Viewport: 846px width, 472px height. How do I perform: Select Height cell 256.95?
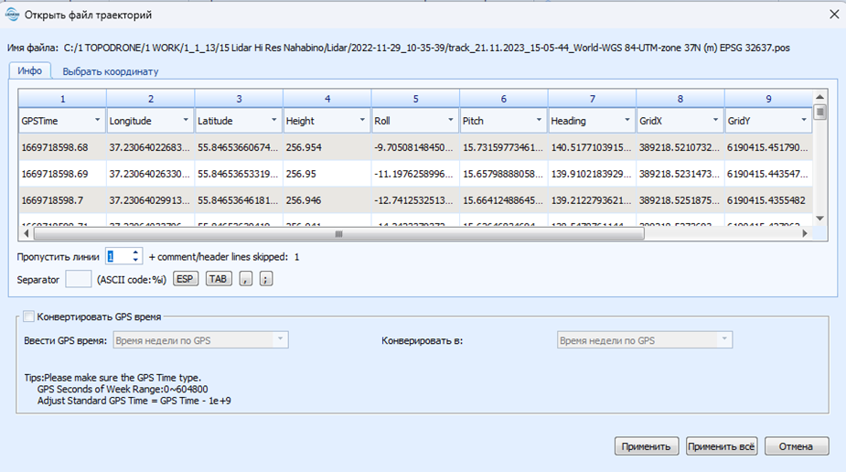pyautogui.click(x=327, y=174)
